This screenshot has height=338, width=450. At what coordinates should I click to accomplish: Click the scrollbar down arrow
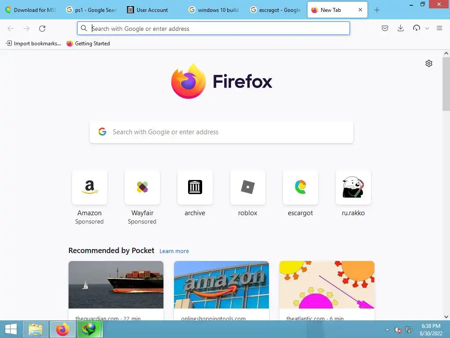point(446,317)
